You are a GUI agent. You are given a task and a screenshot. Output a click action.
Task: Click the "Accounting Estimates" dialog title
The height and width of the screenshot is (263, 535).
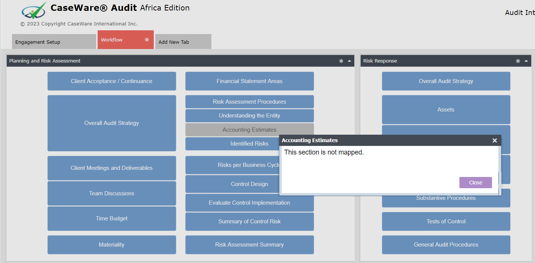coord(310,140)
